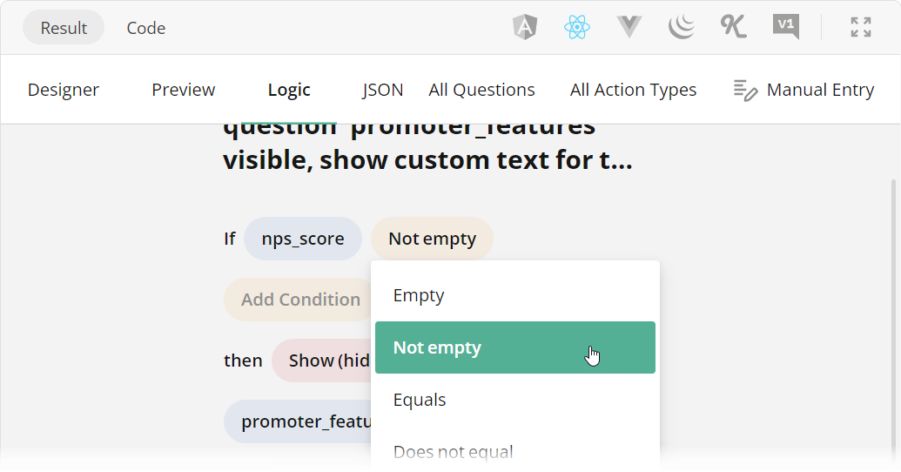Open the nps_score question selector
Screen dimensions: 901x472
pyautogui.click(x=303, y=239)
